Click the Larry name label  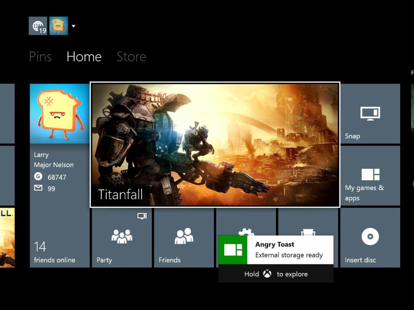tap(41, 155)
